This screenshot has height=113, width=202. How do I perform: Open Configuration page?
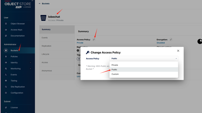point(17,93)
